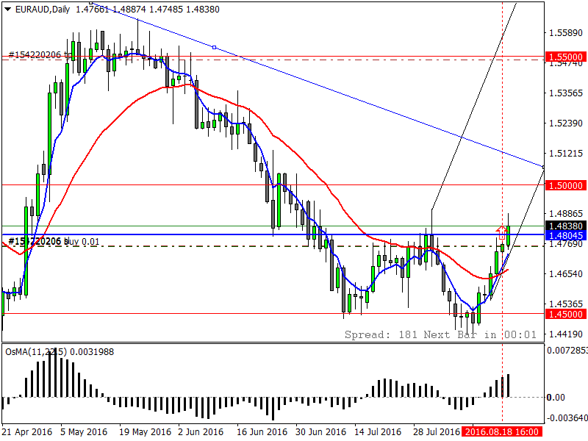
Task: Click the 19 May 2016 date label
Action: 145,432
